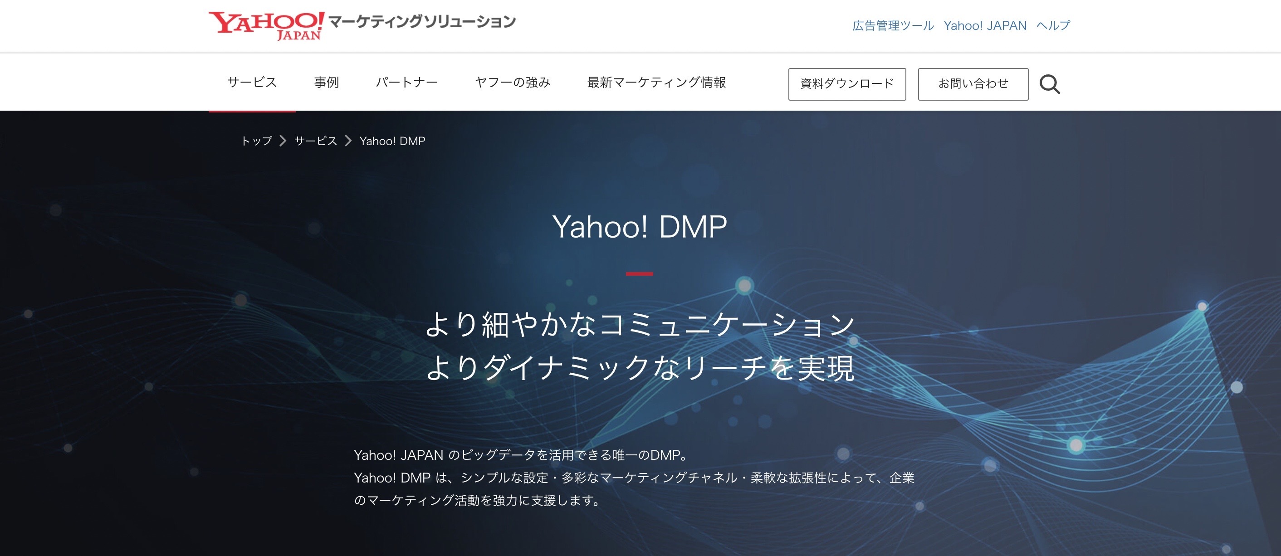Viewport: 1281px width, 556px height.
Task: Open 広告管理ツール link
Action: tap(893, 25)
